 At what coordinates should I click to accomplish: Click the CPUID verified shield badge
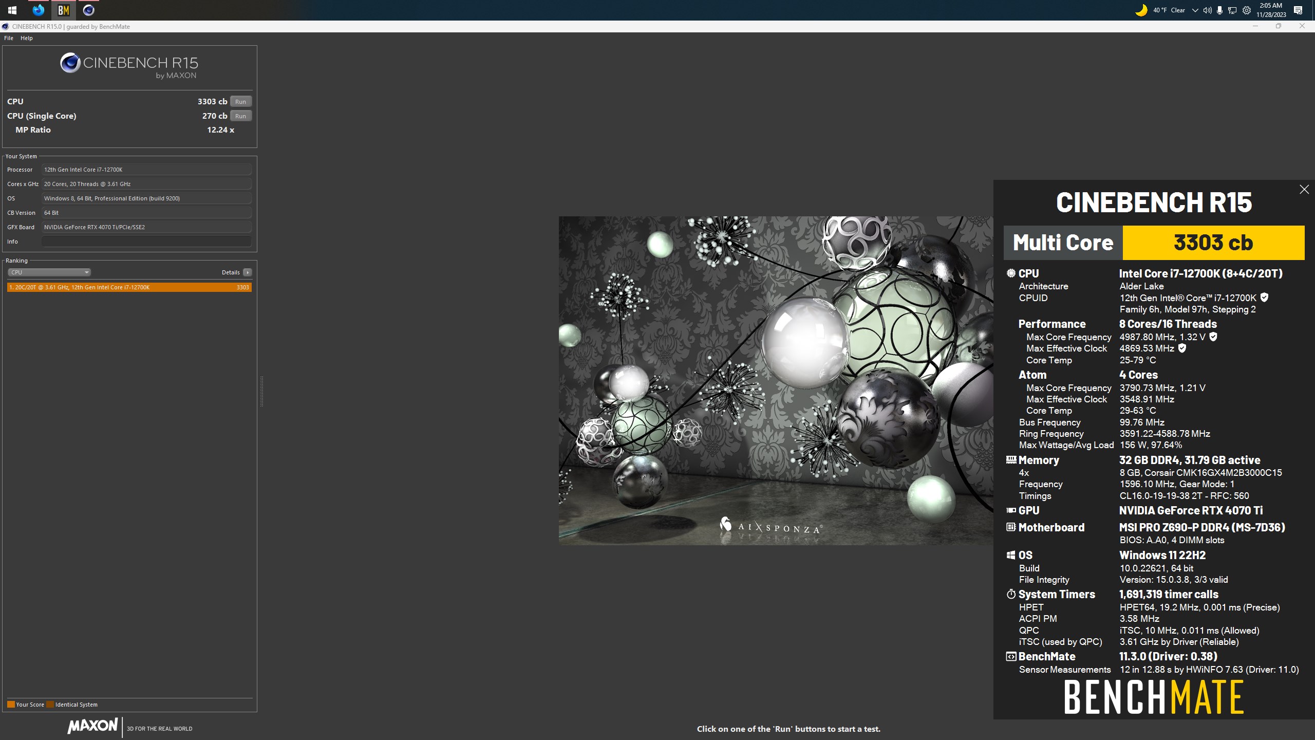click(1264, 298)
